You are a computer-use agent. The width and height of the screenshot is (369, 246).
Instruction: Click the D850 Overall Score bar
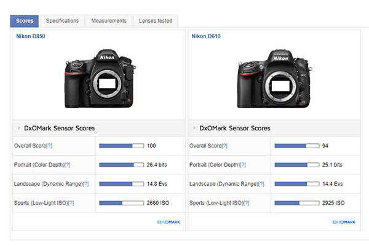point(121,146)
